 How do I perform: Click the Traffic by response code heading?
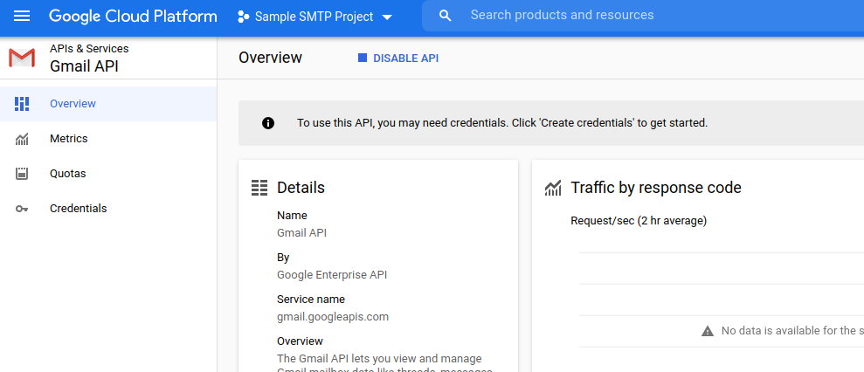click(x=656, y=188)
